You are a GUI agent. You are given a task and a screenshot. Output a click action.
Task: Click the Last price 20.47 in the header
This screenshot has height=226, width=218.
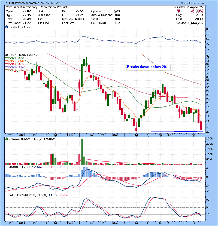[x=199, y=19]
